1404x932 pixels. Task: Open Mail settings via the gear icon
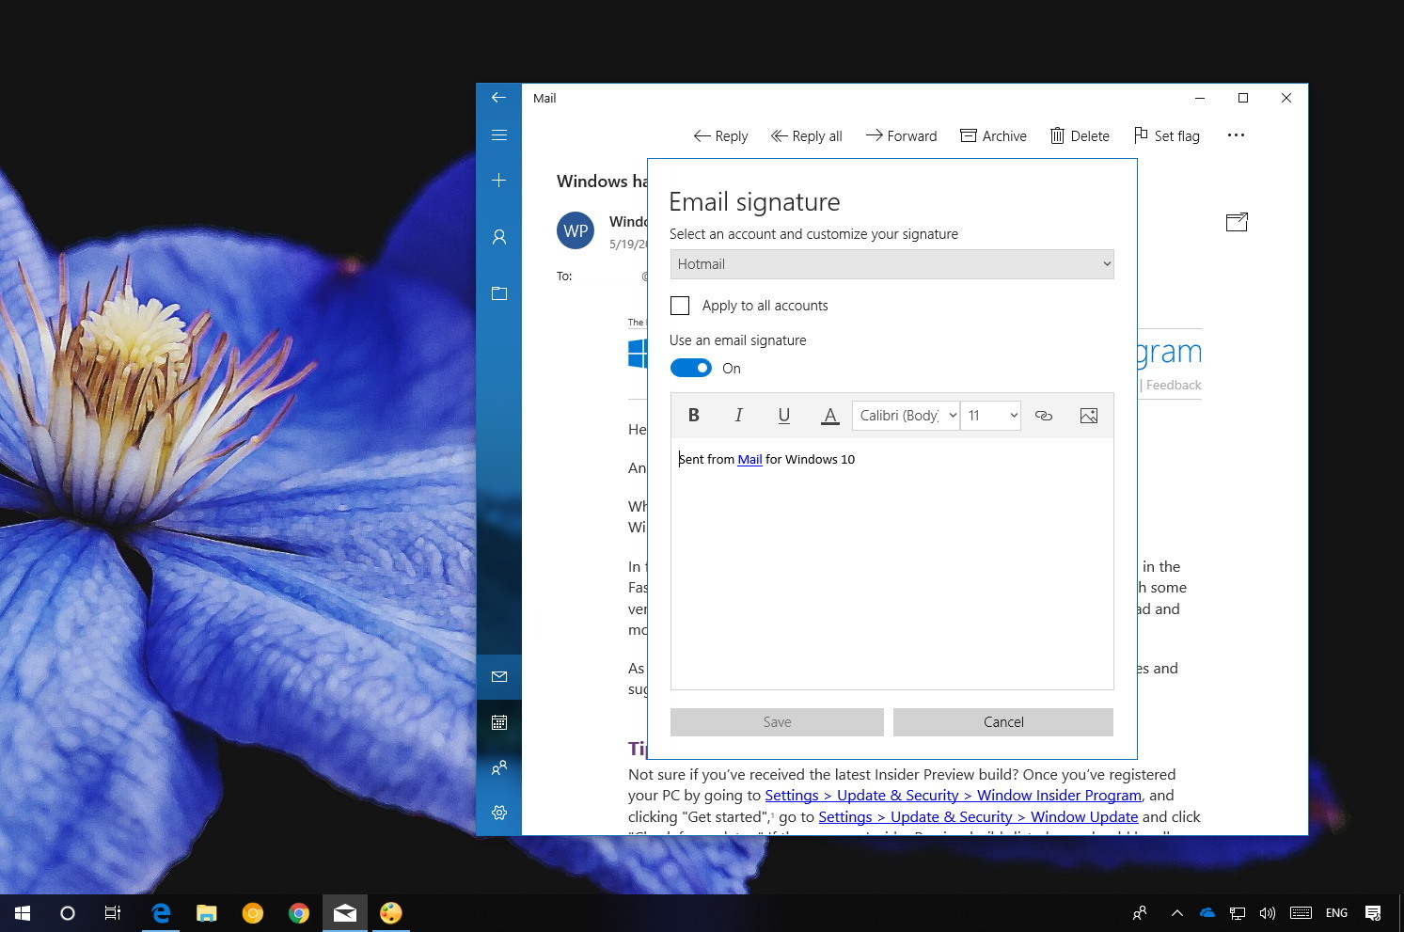(498, 813)
